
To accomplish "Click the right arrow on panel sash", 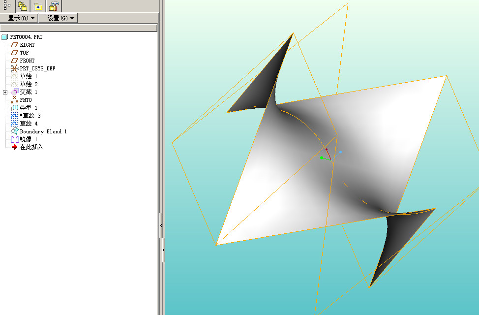I will 163,250.
